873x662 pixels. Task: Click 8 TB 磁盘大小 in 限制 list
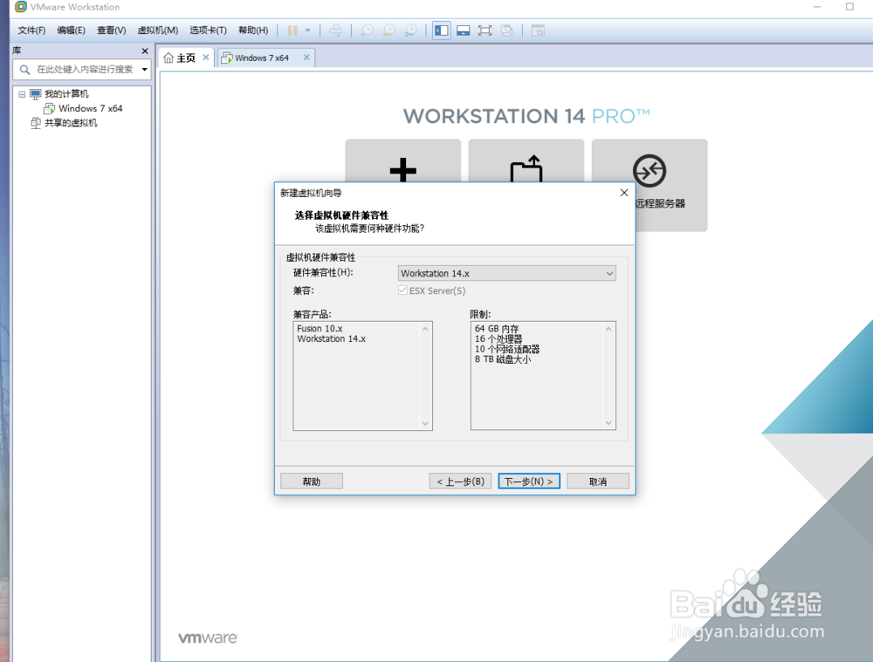[x=503, y=359]
